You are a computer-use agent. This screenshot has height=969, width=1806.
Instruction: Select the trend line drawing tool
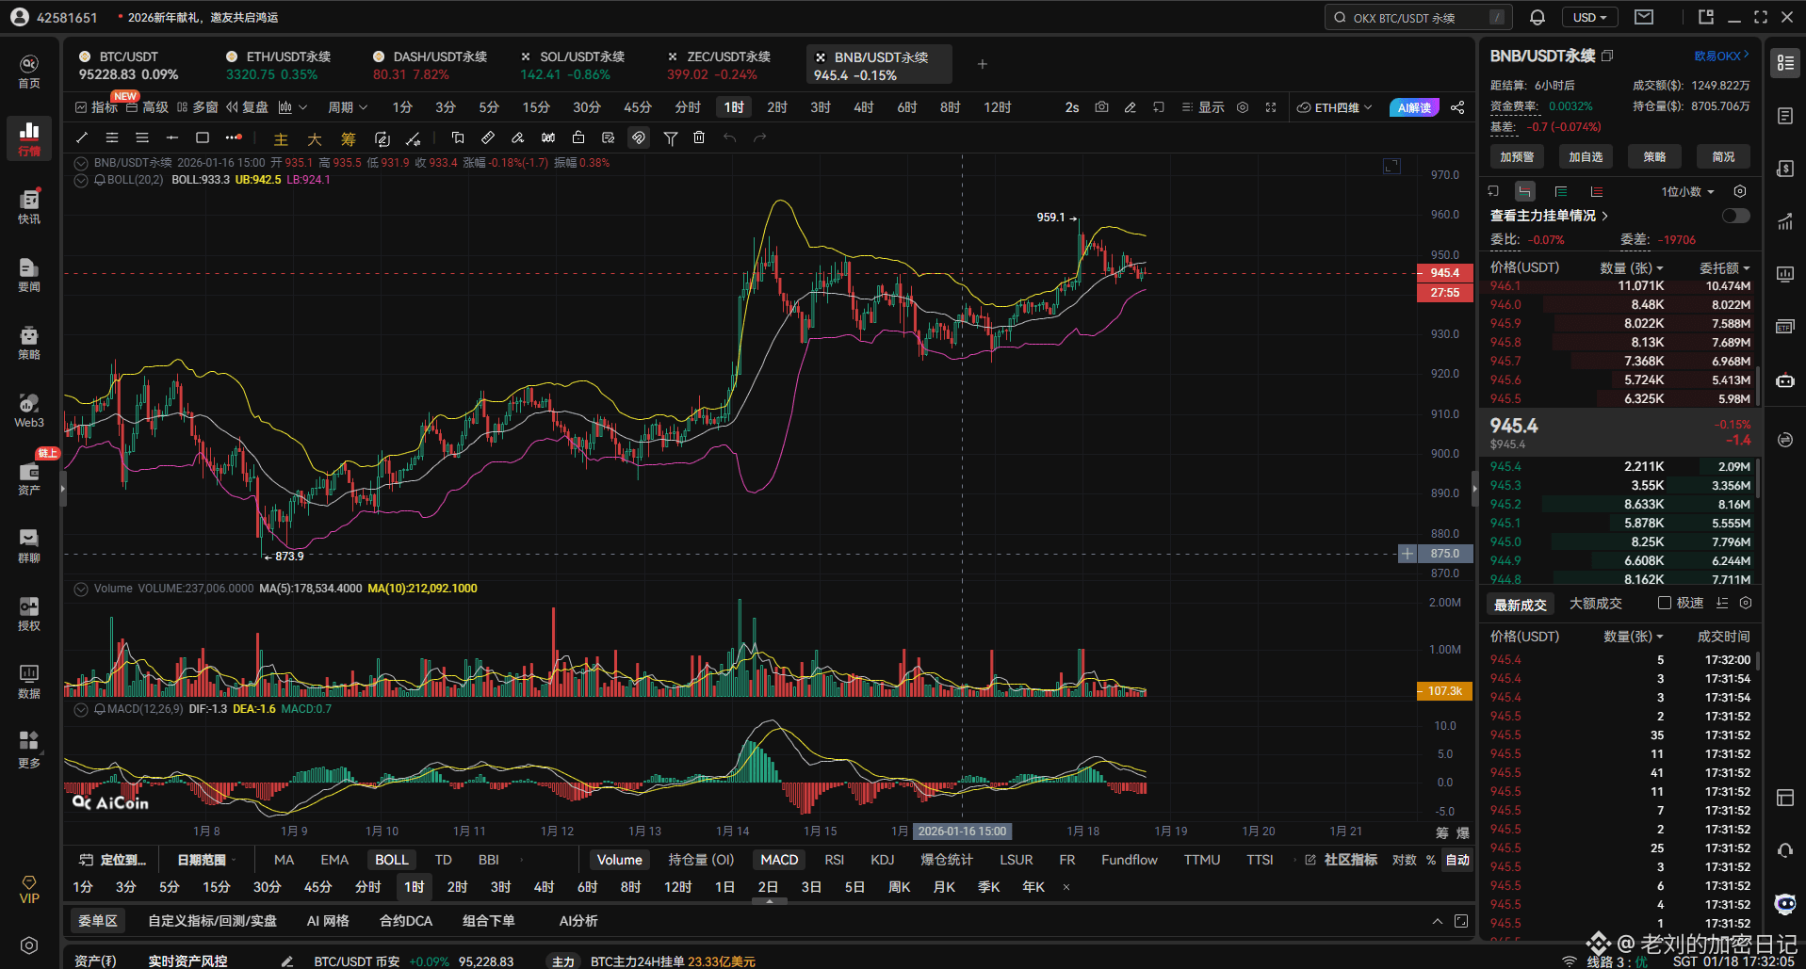tap(82, 137)
